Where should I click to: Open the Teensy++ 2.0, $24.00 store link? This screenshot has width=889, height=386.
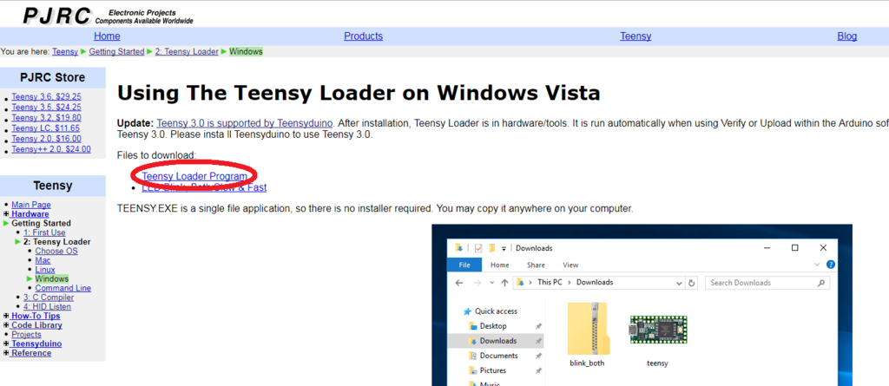51,150
